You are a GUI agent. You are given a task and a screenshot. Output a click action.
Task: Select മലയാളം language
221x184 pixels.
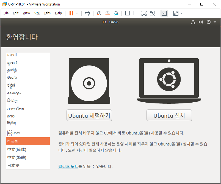click(28, 93)
